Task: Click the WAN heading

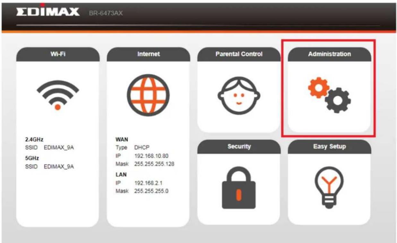Action: point(121,139)
